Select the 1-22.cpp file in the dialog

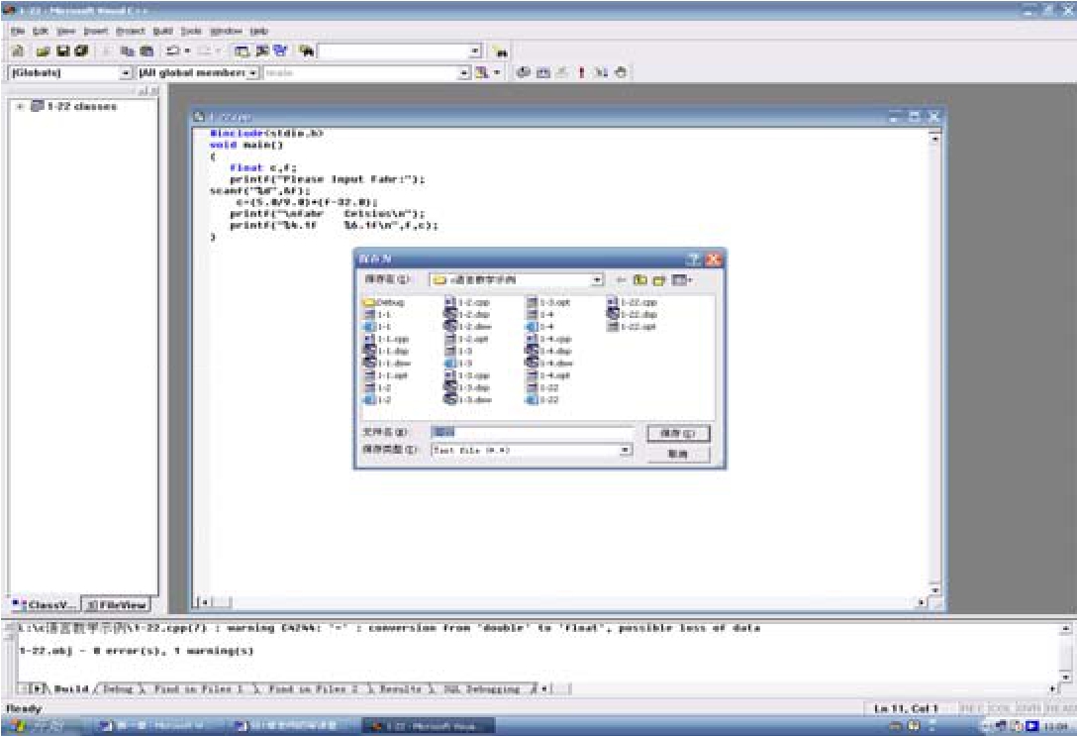pyautogui.click(x=633, y=302)
